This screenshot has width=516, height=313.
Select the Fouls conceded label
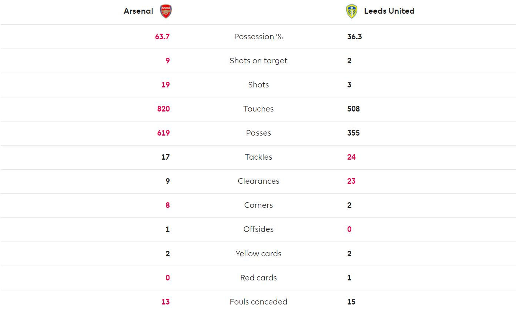pyautogui.click(x=258, y=302)
